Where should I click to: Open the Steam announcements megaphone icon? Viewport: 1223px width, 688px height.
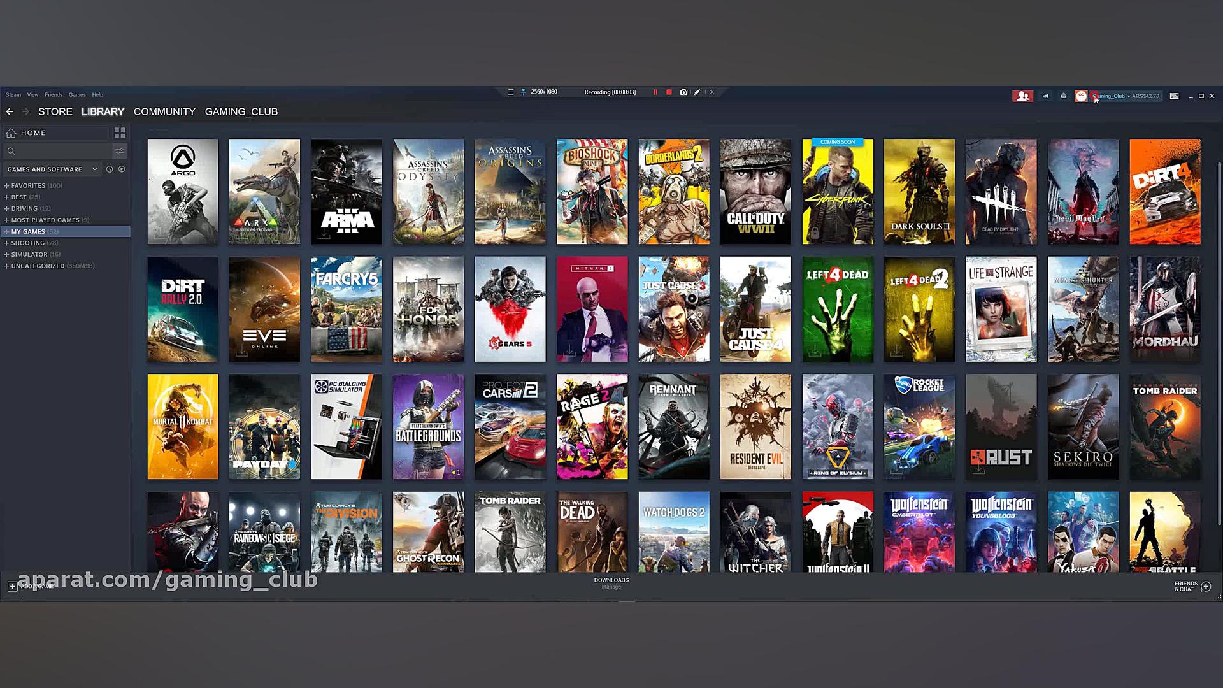point(1045,96)
